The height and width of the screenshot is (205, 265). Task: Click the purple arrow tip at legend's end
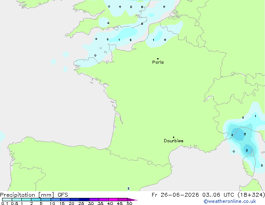(x=132, y=200)
